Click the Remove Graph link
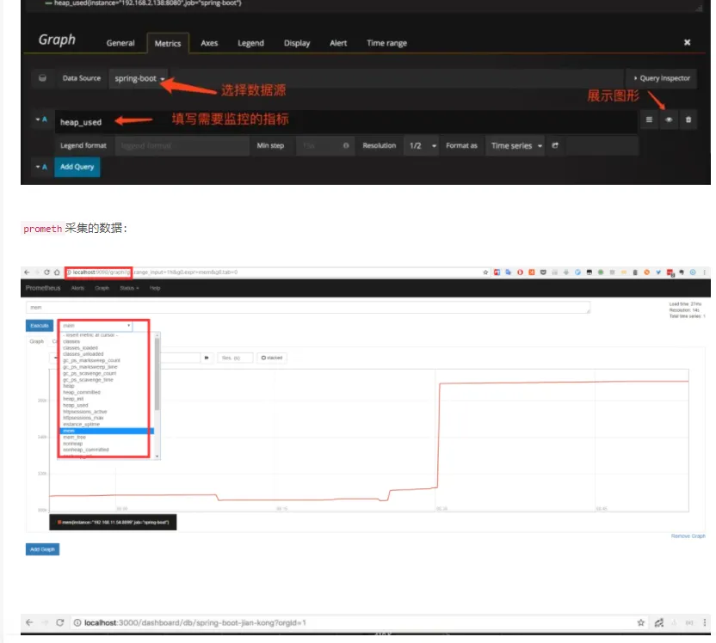 click(x=688, y=536)
